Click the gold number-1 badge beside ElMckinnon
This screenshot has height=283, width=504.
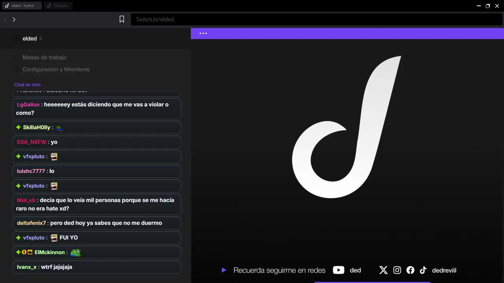(24, 252)
